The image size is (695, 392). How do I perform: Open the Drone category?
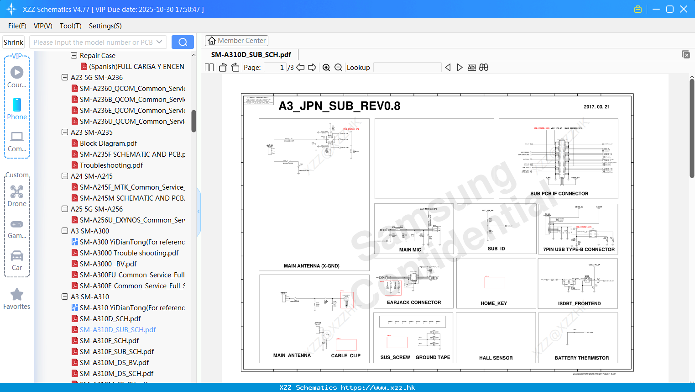point(17,196)
